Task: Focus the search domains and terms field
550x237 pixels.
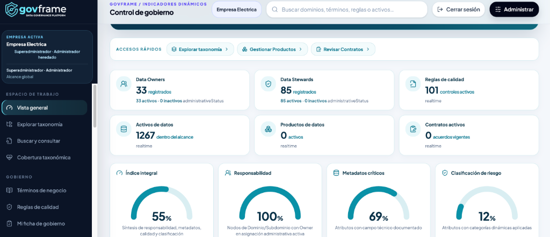Action: coord(346,10)
